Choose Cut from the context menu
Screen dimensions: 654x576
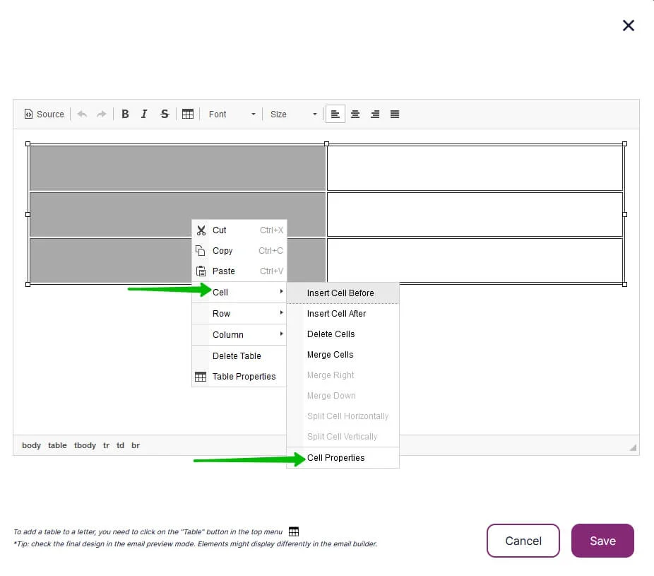point(239,230)
